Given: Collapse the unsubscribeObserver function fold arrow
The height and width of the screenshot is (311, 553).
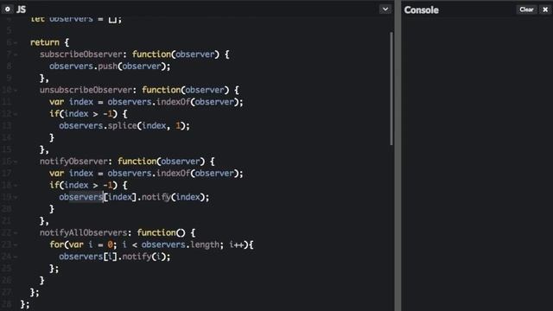Looking at the screenshot, I should pyautogui.click(x=16, y=90).
